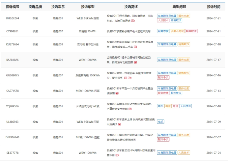Select 销售欺诈 tag in row KU579694
Screen dimensions: 228x161
click(184, 44)
